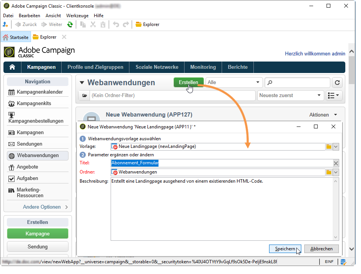Open Kampagnen list in navigation
Image resolution: width=361 pixels, height=274 pixels.
coord(38,132)
